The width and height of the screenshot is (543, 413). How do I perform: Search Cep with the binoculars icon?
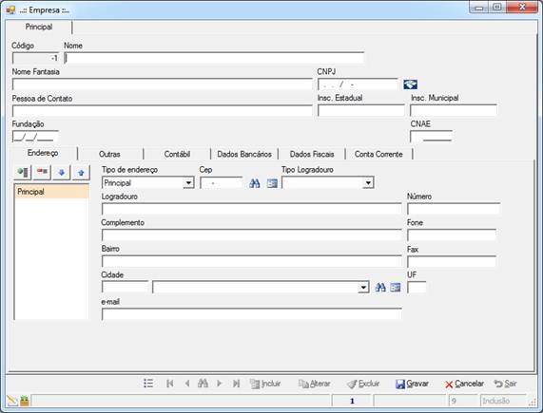pyautogui.click(x=255, y=183)
